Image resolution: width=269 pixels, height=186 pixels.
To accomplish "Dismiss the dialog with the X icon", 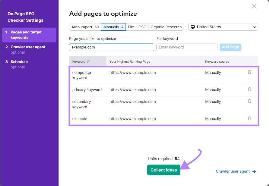I will point(254,6).
